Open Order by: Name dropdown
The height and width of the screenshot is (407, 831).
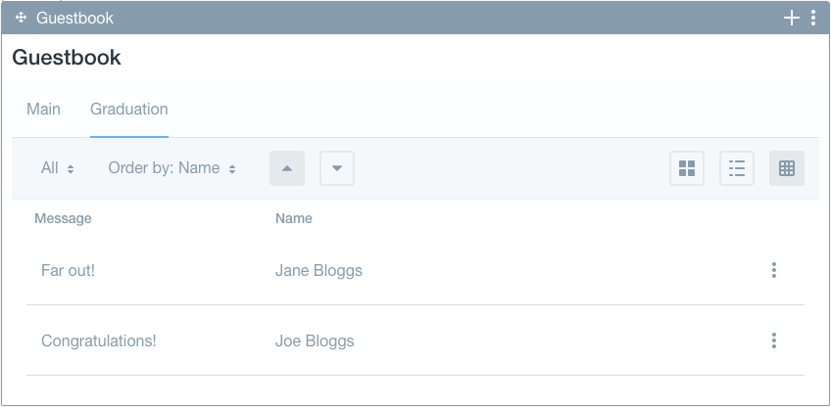172,168
